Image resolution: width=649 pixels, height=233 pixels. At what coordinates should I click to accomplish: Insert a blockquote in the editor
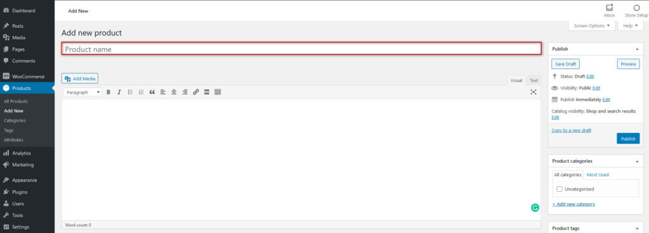[x=152, y=92]
